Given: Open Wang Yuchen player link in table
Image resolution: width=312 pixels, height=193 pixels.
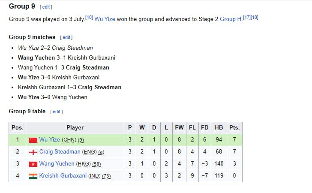Looking at the screenshot, I should 57,164.
